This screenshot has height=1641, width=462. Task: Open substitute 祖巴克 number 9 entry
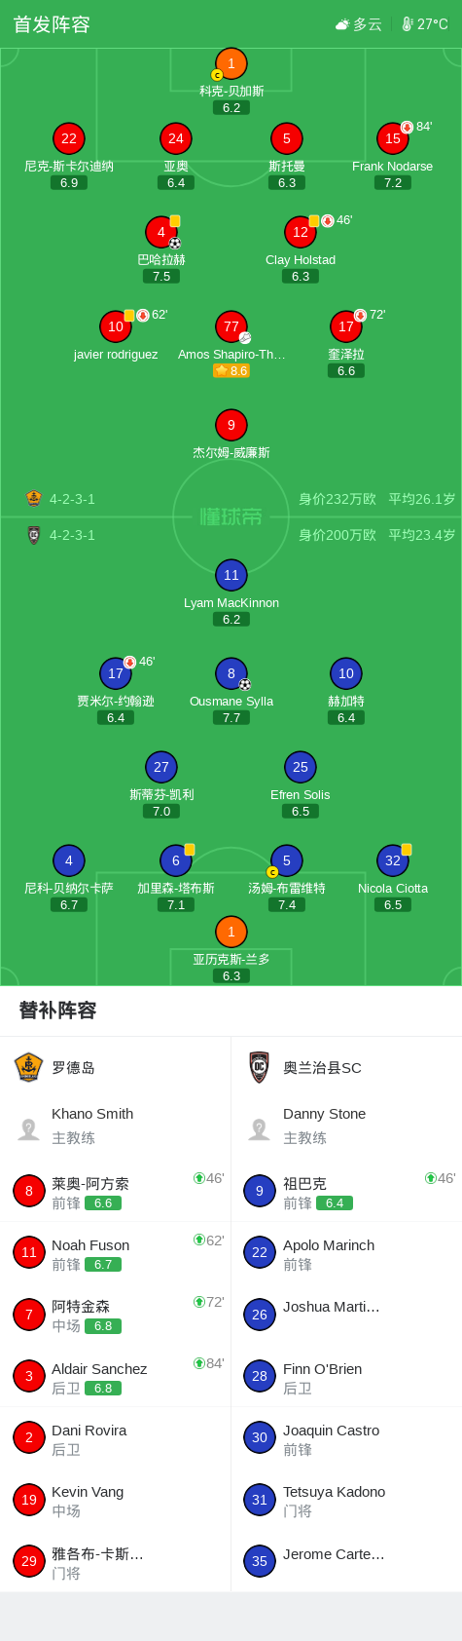coord(346,1191)
